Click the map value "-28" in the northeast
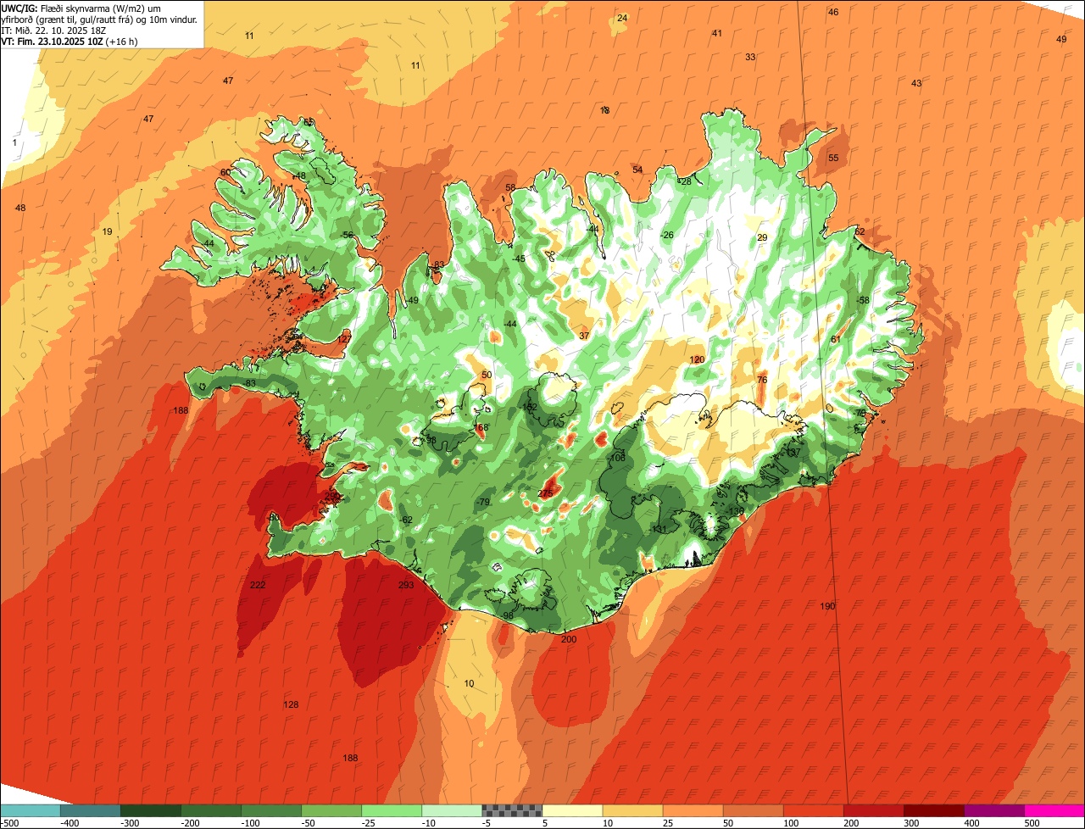The width and height of the screenshot is (1085, 829). [x=685, y=181]
